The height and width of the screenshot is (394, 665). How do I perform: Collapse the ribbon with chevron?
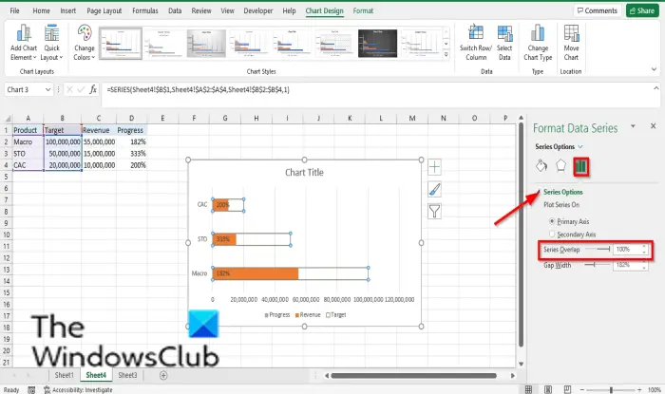(x=654, y=69)
